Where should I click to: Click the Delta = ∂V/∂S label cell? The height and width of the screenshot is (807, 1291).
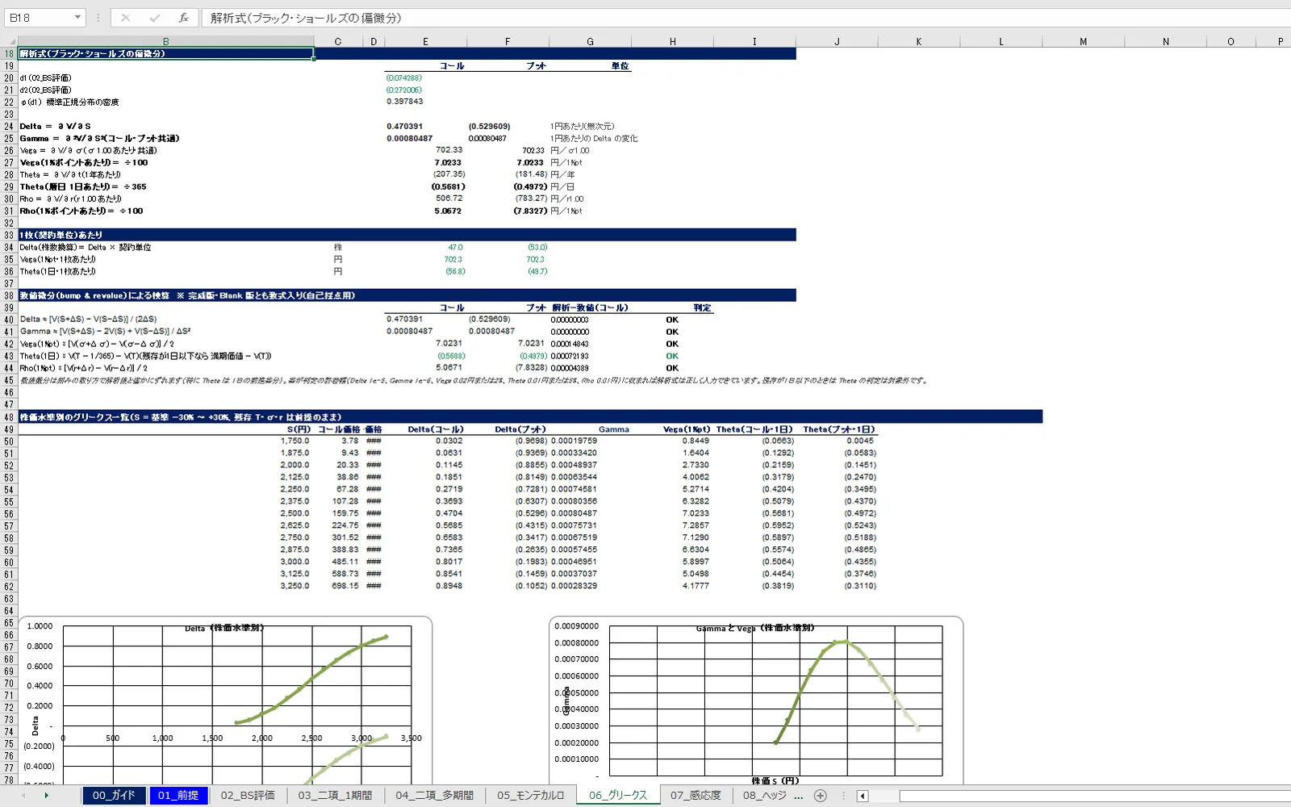tap(56, 126)
